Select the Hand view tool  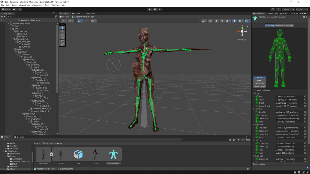[x=62, y=28]
